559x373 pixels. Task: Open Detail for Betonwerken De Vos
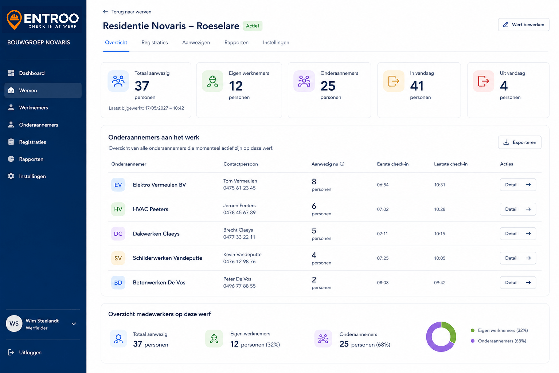pos(518,282)
